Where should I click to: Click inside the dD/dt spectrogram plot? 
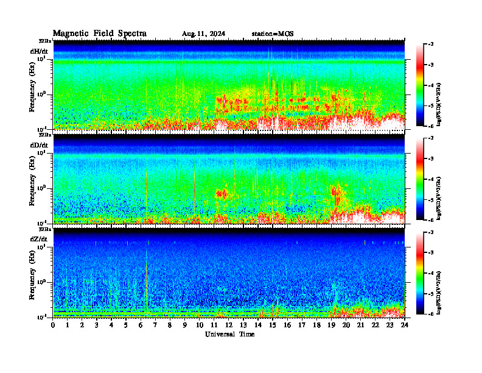pyautogui.click(x=229, y=179)
